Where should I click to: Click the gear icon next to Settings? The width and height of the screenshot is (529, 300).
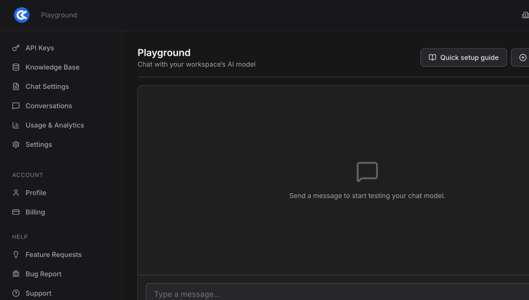click(16, 145)
